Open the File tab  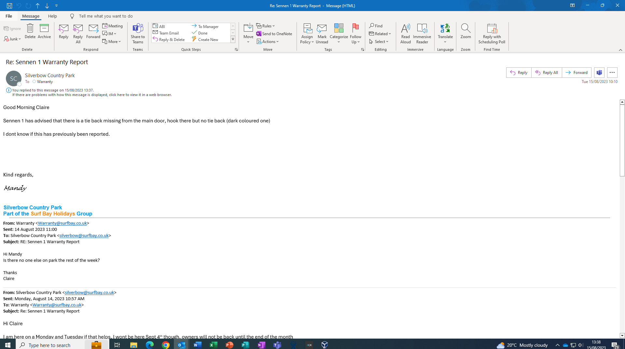tap(9, 16)
